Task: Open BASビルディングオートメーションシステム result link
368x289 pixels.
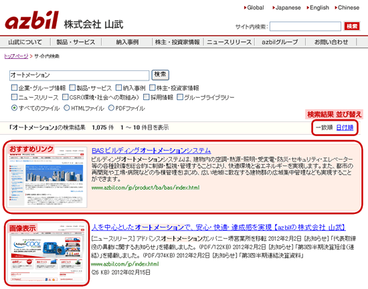Action: pos(151,150)
